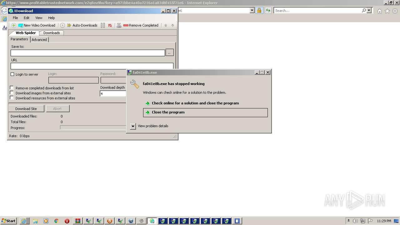Click the resize grip in IDownload status bar
Viewport: 400px width, 225px height.
(x=175, y=137)
